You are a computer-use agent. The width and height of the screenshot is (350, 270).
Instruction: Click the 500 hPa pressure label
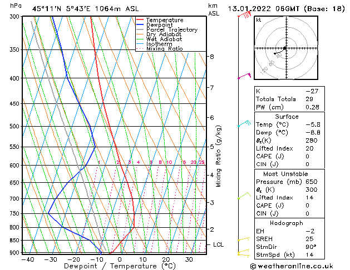click(x=16, y=126)
